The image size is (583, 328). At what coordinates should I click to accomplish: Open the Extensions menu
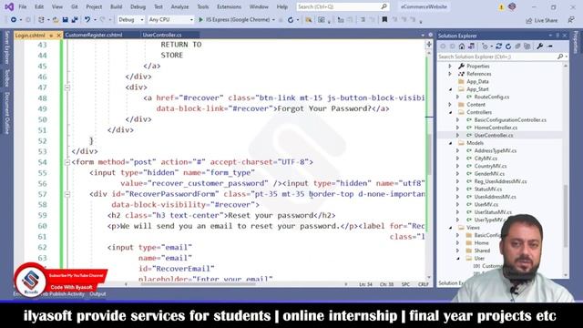pyautogui.click(x=229, y=6)
